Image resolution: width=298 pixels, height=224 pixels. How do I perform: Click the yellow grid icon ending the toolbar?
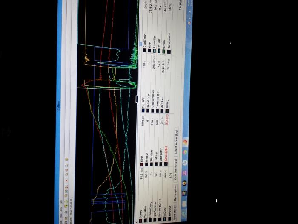[66, 159]
